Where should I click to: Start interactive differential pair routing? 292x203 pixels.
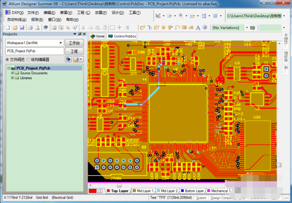(149, 28)
